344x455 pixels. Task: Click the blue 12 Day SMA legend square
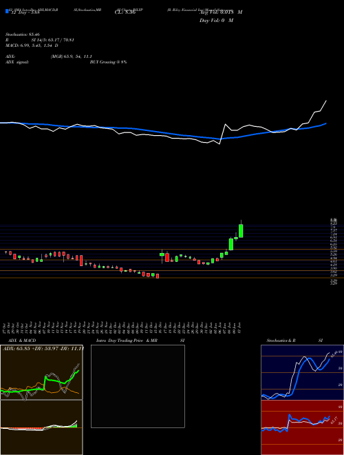pyautogui.click(x=7, y=11)
